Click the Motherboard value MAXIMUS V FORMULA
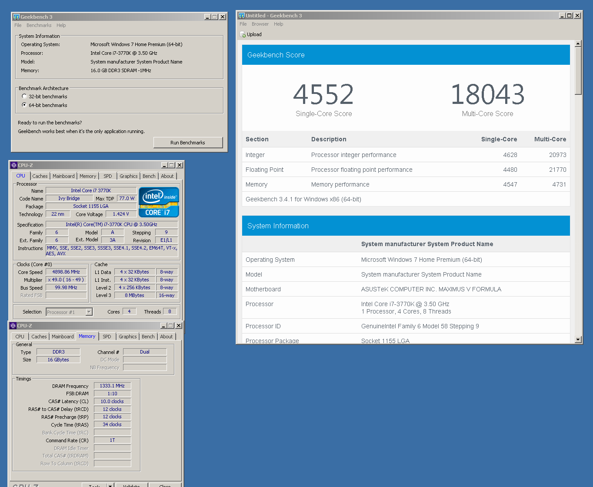The image size is (593, 487). click(431, 289)
